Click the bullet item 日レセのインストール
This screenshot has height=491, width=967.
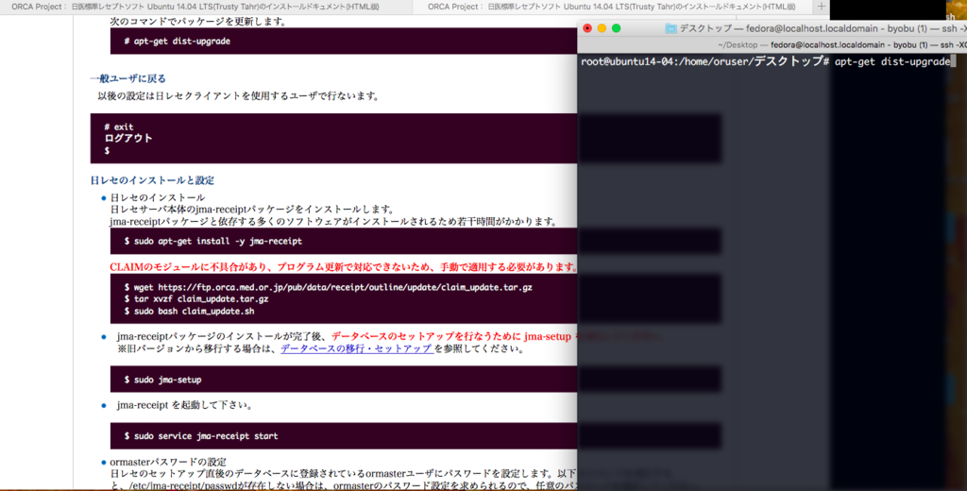[x=158, y=197]
